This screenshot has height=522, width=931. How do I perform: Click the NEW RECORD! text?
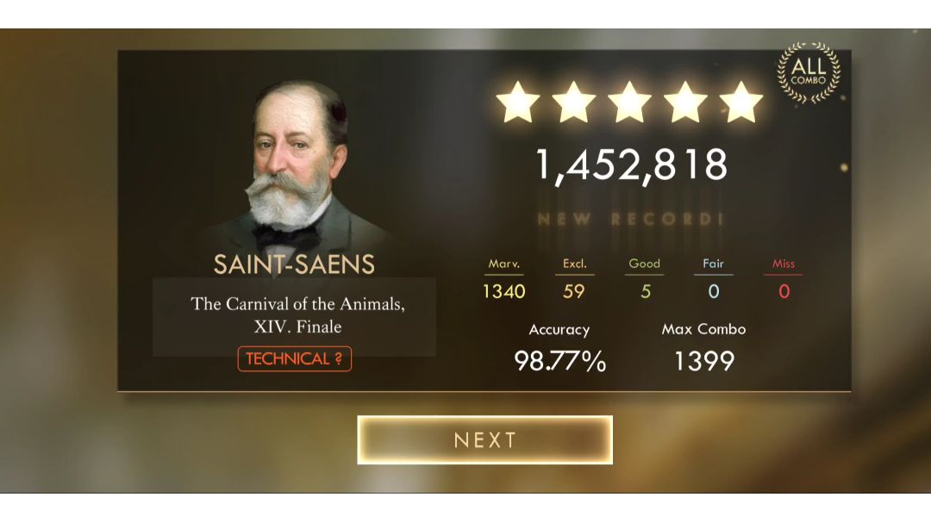pyautogui.click(x=630, y=219)
